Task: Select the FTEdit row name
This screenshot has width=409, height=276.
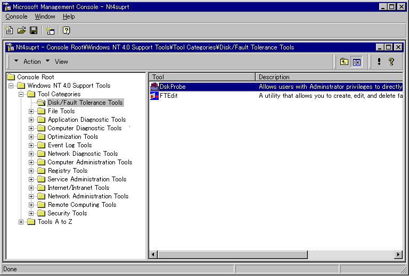Action: point(168,96)
